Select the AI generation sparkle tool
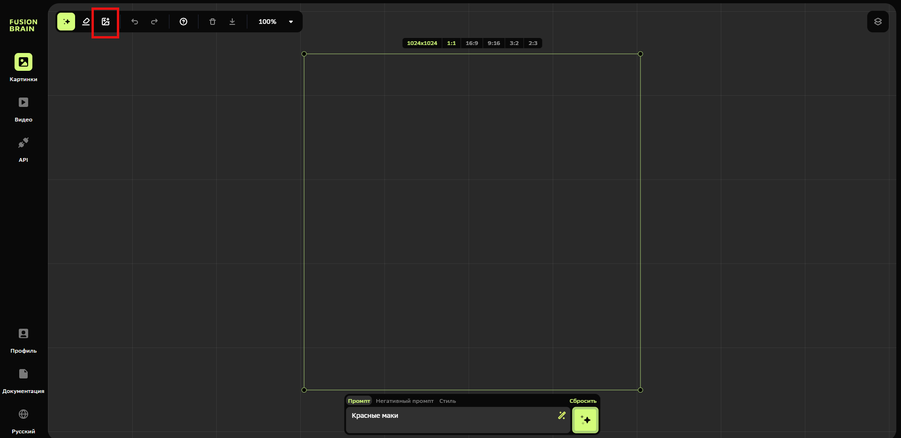 (x=66, y=22)
